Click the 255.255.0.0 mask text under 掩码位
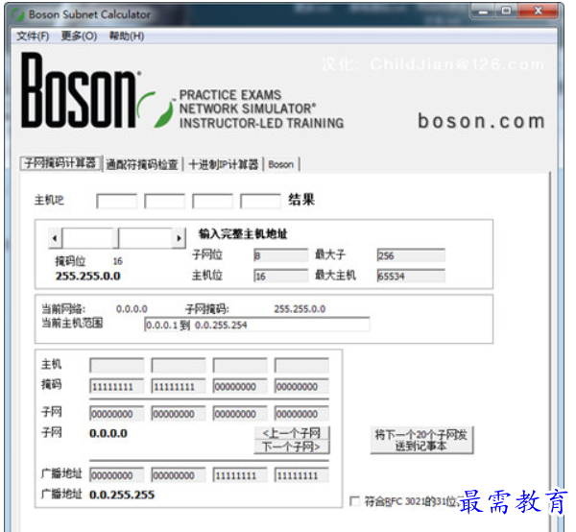The image size is (576, 532). tap(87, 276)
